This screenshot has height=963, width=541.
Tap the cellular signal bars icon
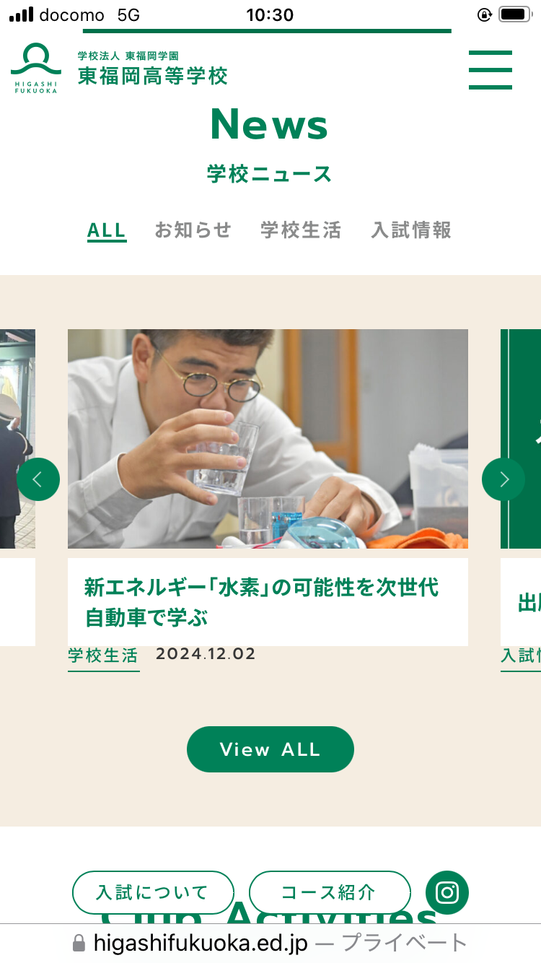point(22,14)
